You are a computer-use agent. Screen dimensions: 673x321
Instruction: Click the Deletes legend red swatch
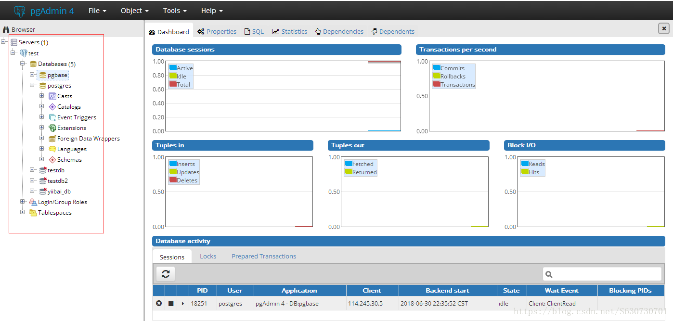point(173,180)
